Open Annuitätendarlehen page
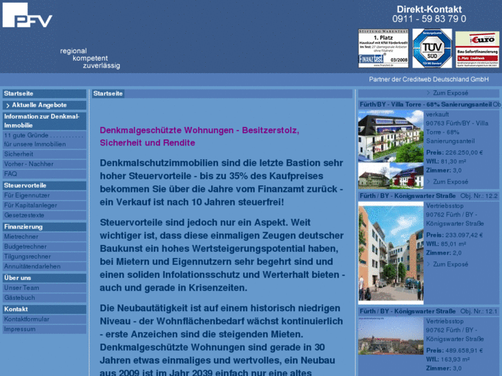Viewport: 502px width, 376px height. pos(44,266)
